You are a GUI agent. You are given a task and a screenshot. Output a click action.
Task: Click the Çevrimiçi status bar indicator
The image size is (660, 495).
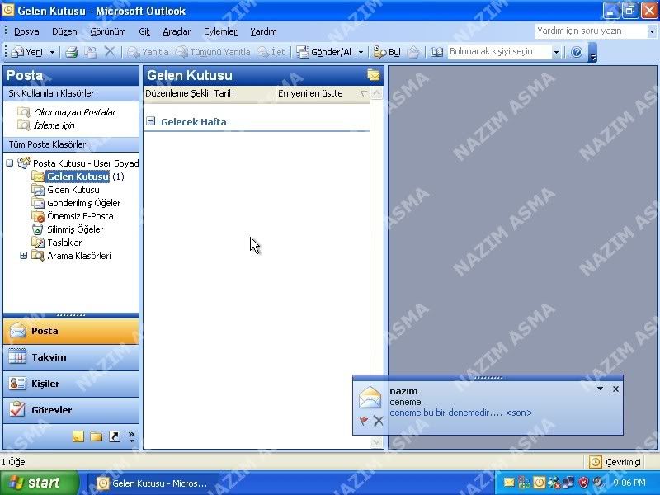615,462
